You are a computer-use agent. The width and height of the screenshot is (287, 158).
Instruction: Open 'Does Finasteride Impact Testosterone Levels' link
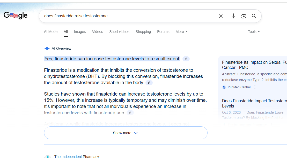[x=254, y=103]
